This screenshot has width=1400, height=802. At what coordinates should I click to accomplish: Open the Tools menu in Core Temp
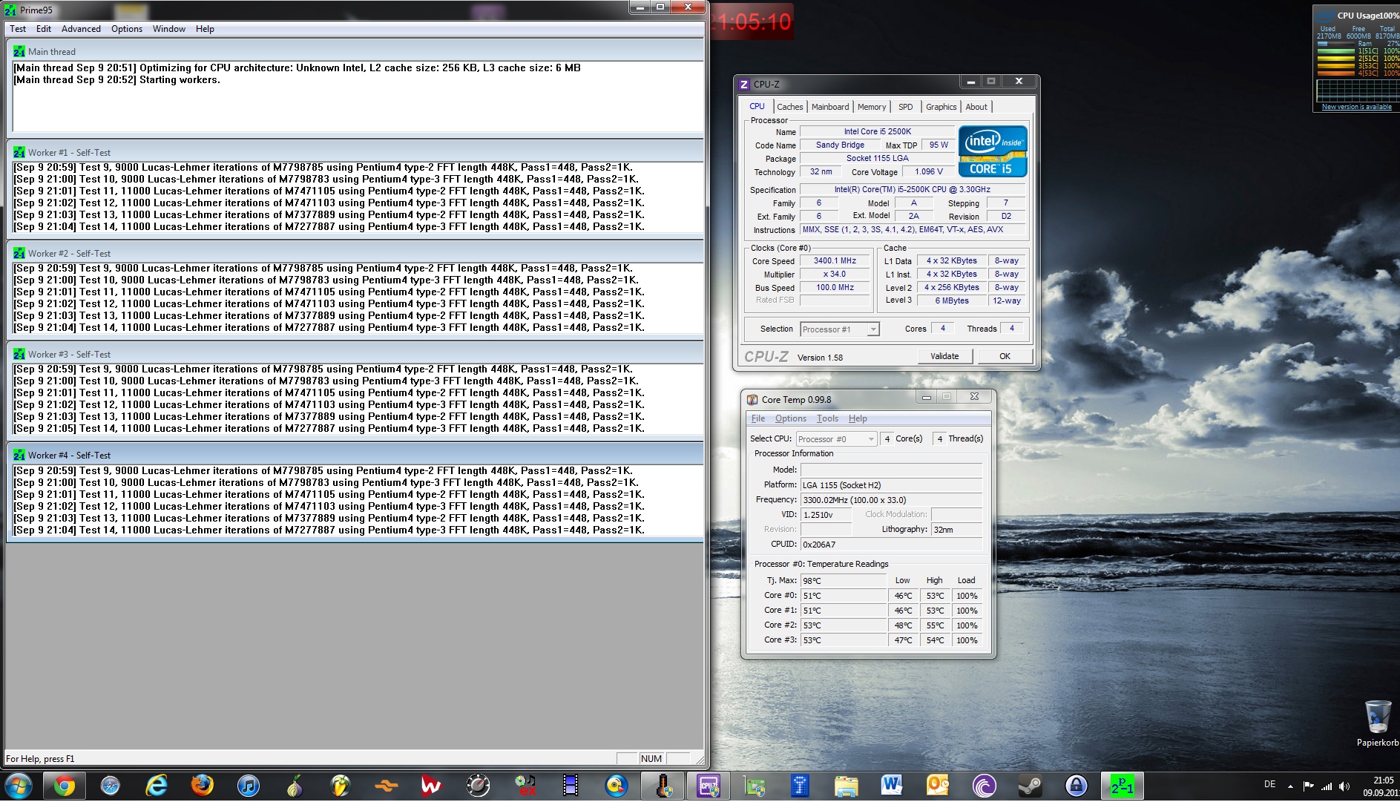click(827, 418)
